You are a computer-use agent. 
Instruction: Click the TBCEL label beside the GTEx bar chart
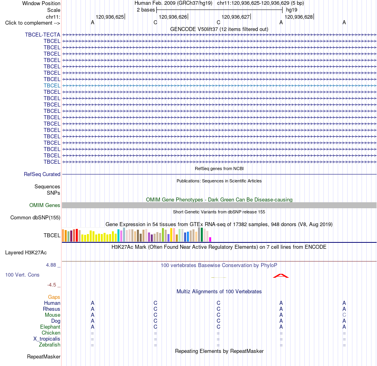(x=52, y=235)
